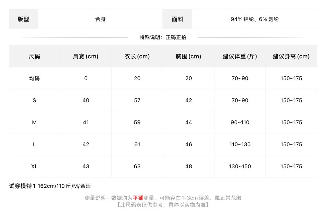Click the 版型 label cell

point(23,19)
